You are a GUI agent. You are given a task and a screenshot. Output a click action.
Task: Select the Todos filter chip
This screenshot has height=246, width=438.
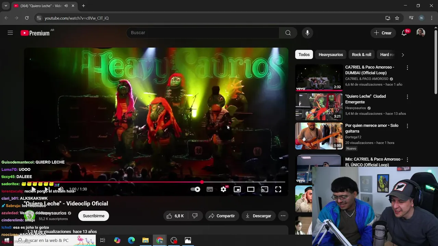tap(304, 55)
